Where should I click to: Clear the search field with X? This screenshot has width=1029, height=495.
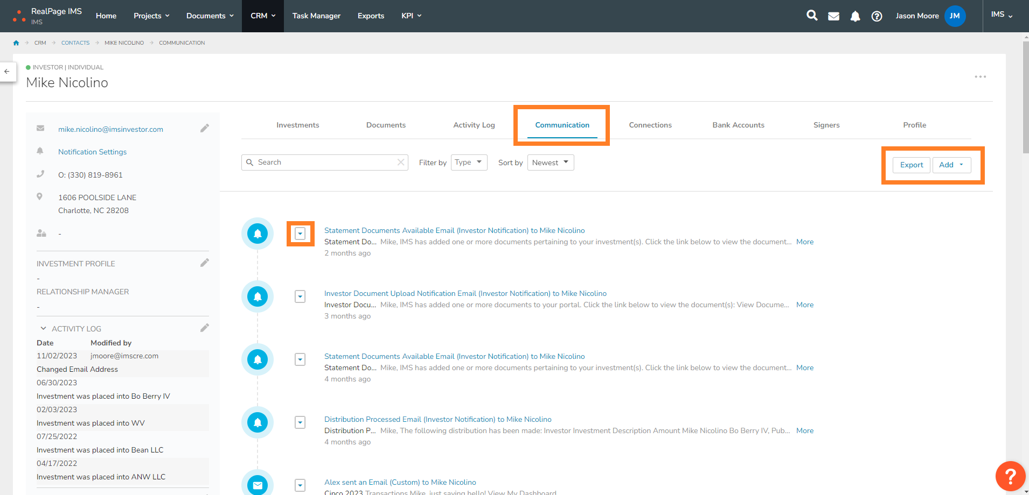click(401, 162)
